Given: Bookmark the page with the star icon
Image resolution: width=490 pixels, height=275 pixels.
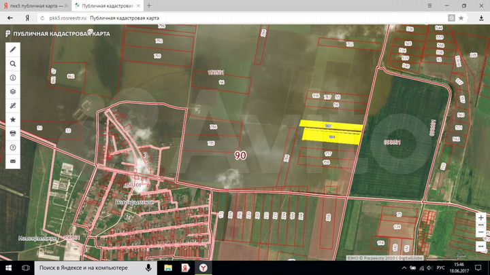Looking at the screenshot, I should pos(461,18).
